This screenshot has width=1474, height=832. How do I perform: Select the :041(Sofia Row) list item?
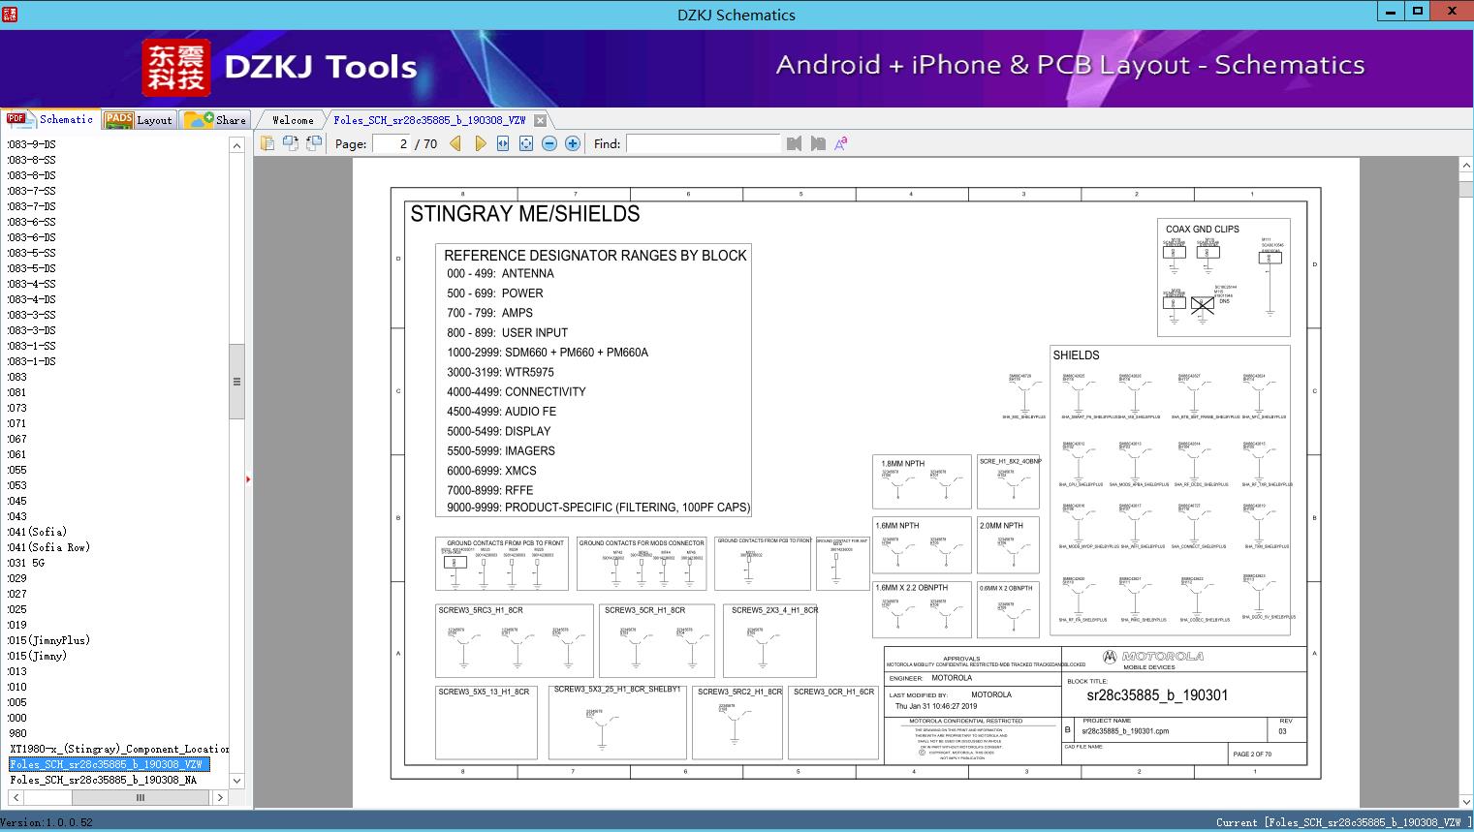coord(48,547)
